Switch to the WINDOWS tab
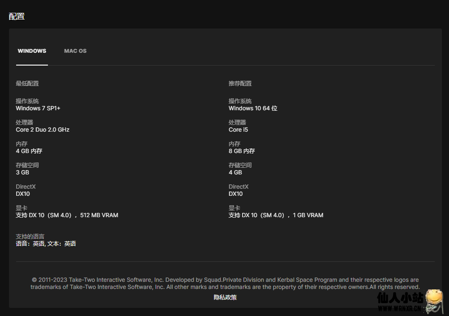This screenshot has height=316, width=449. coord(32,51)
